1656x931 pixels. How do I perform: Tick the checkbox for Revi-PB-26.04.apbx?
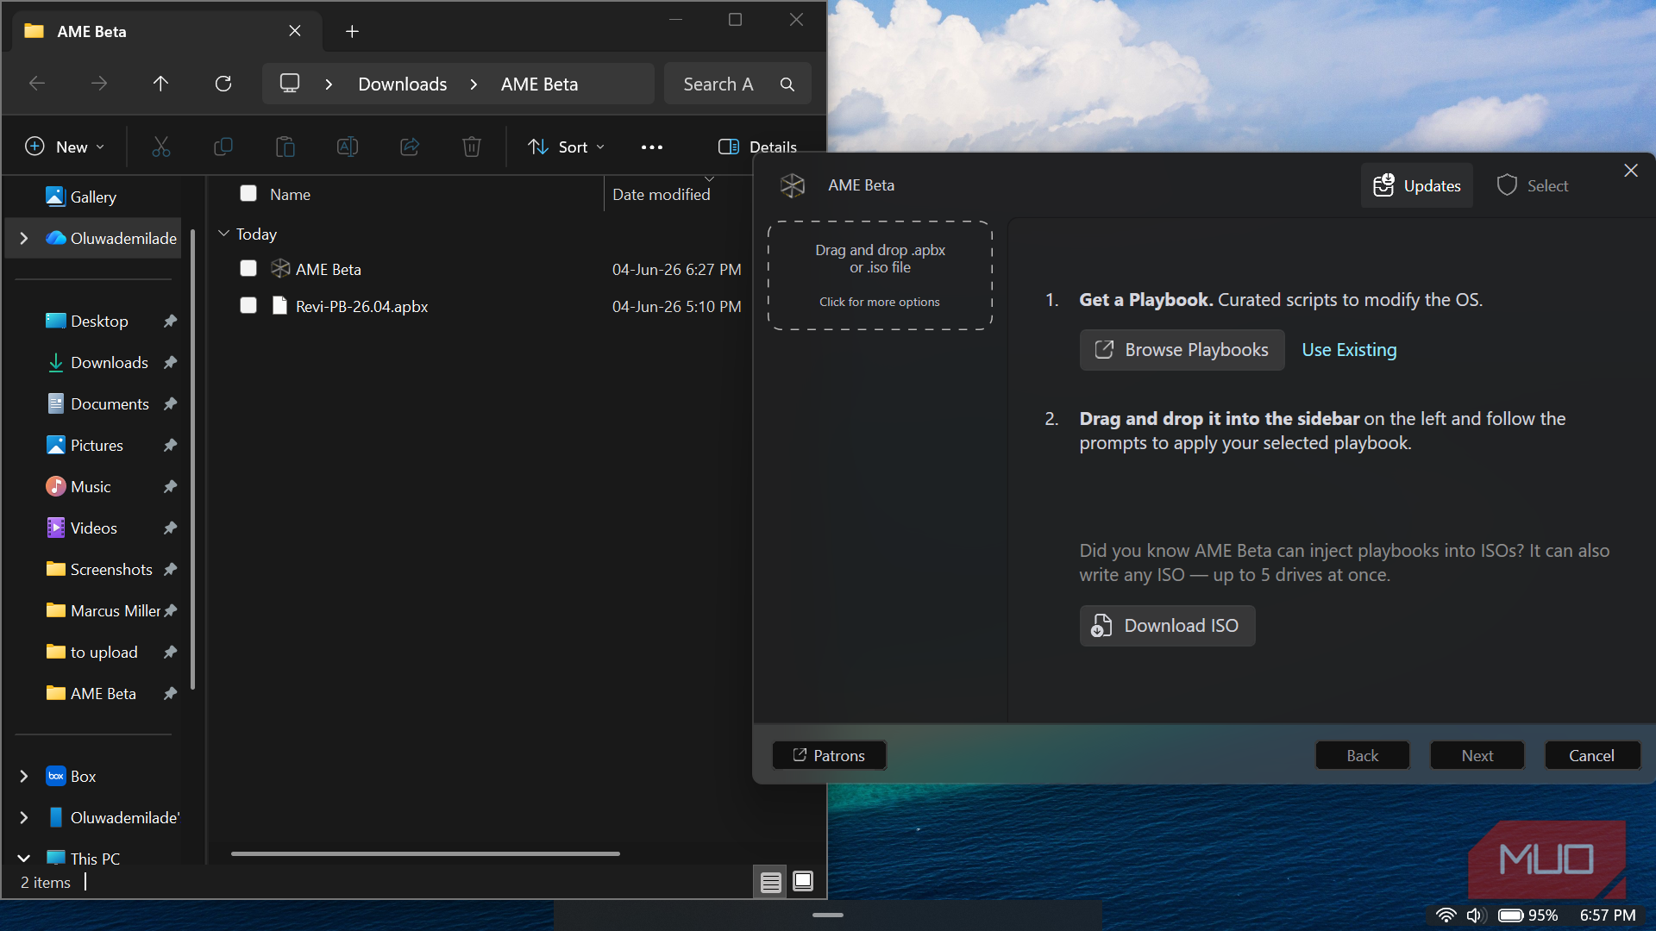point(248,306)
